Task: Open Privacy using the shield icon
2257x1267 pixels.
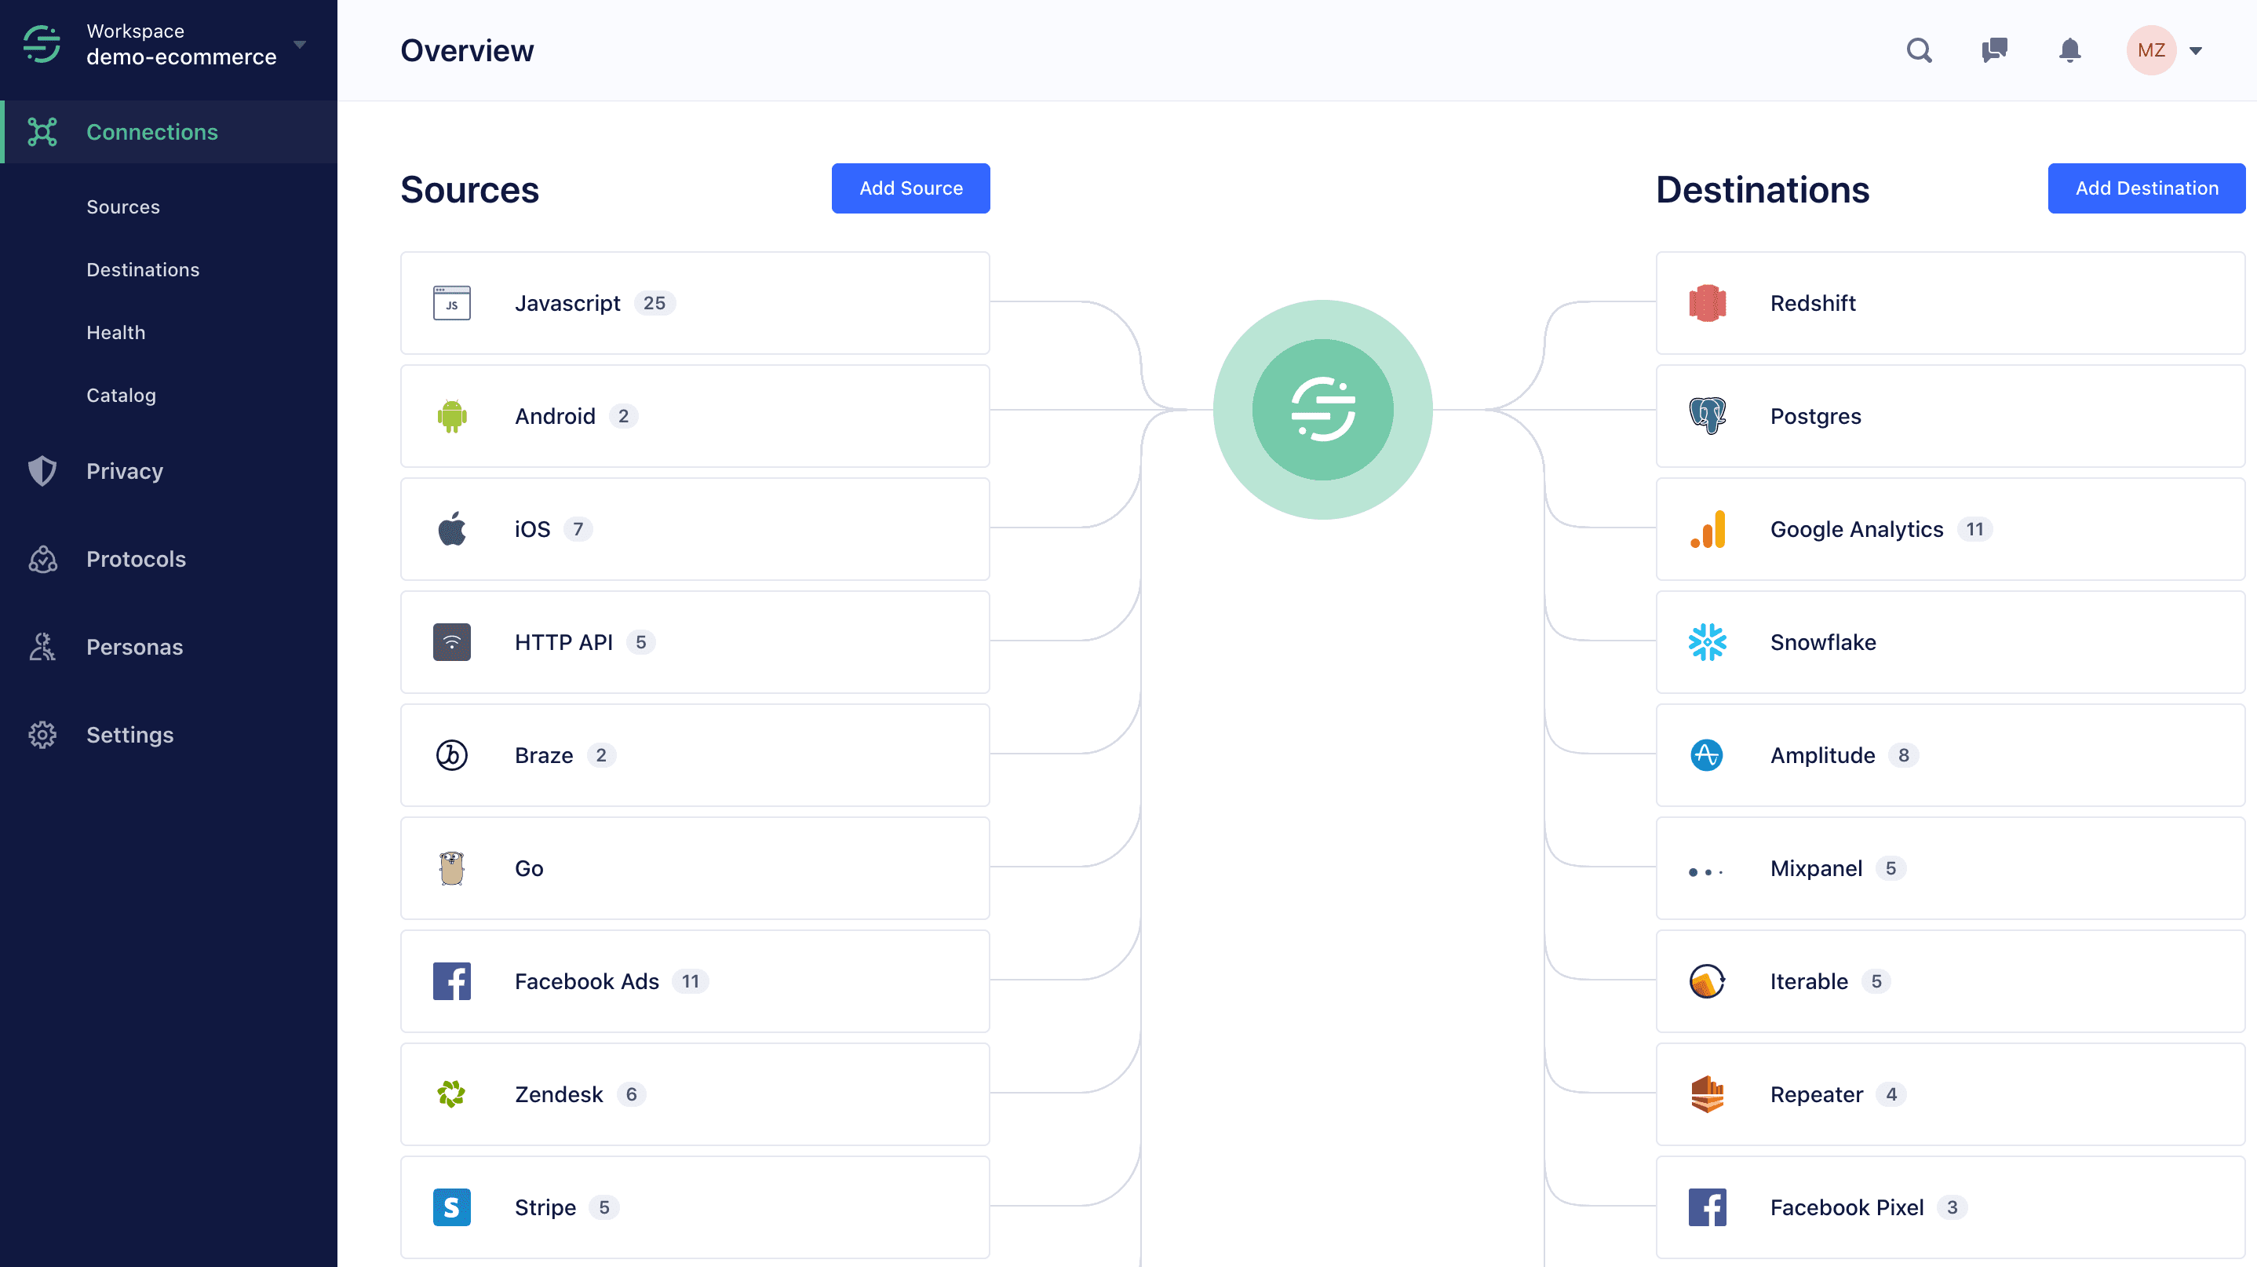Action: tap(42, 470)
